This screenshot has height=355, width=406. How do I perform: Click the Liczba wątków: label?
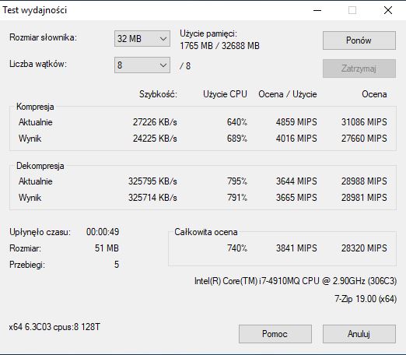pyautogui.click(x=38, y=64)
